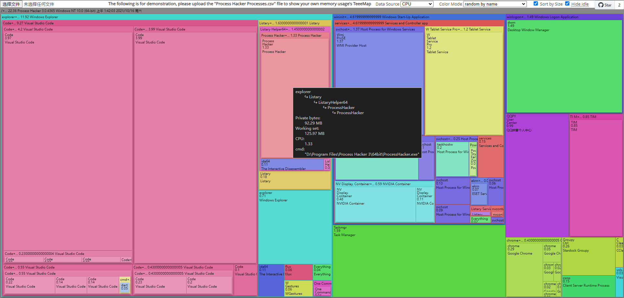Click the Code 4.2 Visual Studio Code header
Screen dimensions: 624x298
pos(68,29)
